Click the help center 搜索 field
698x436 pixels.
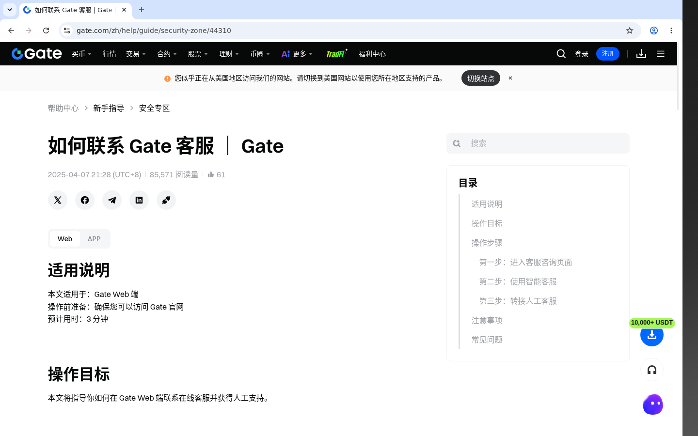(538, 143)
